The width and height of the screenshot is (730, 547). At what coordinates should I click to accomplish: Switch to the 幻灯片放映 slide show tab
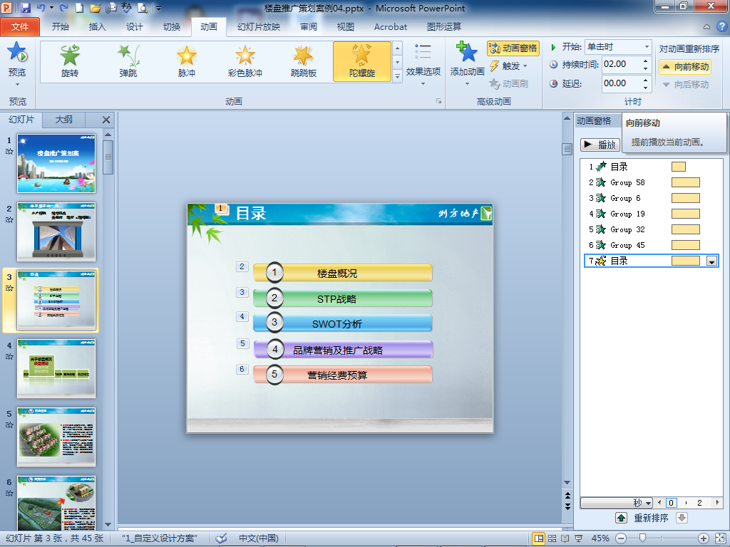click(259, 27)
